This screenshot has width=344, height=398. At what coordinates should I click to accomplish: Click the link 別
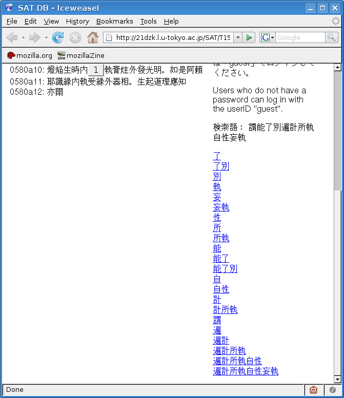[x=217, y=176]
